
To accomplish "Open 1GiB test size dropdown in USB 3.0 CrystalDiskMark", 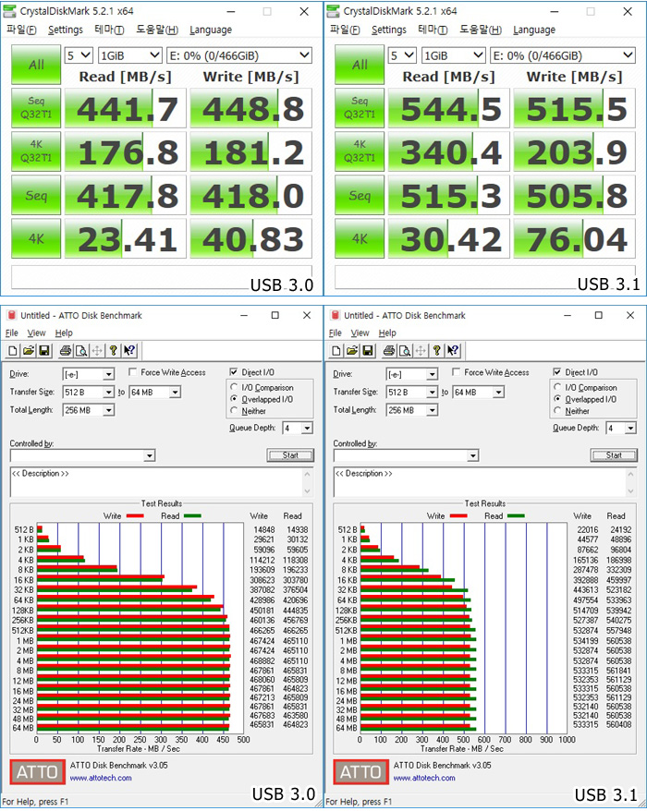I will [130, 55].
